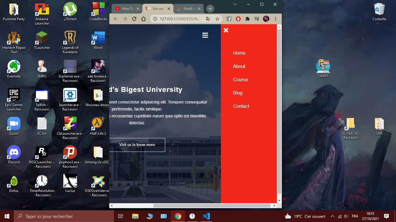Open the red ad-blocker extension
396x222 pixels.
(x=238, y=19)
